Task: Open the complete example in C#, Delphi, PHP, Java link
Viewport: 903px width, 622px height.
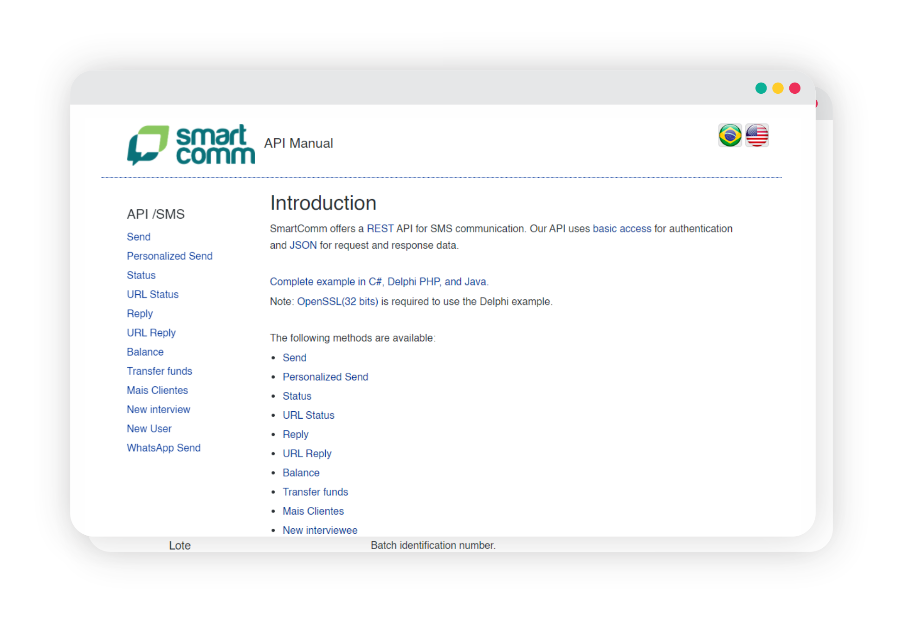Action: (379, 282)
